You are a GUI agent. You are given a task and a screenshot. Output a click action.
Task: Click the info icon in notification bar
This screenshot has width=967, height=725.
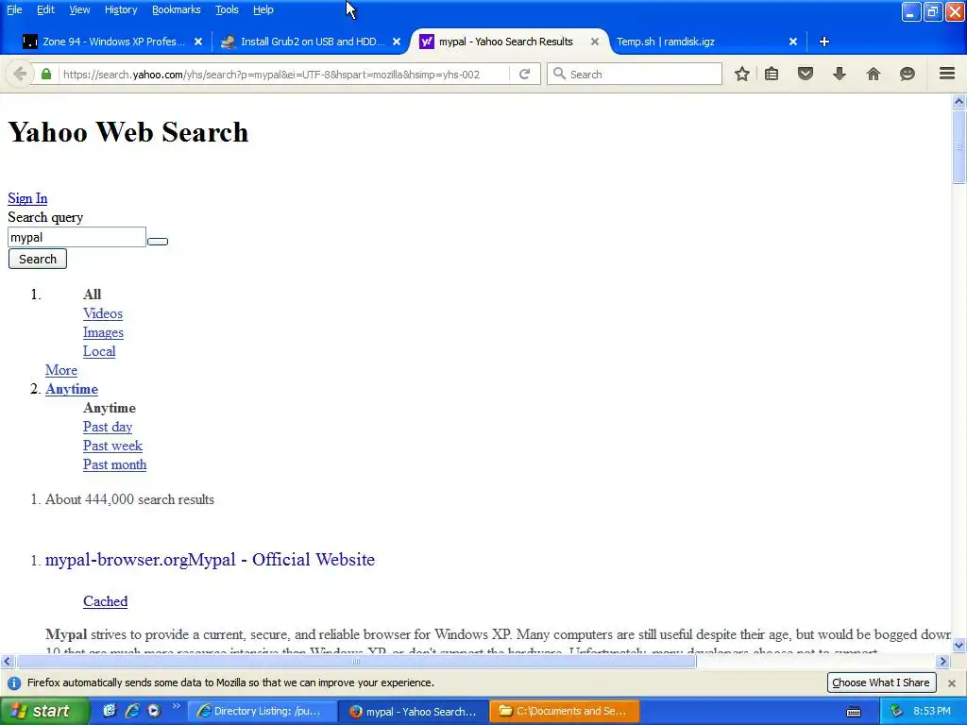coord(14,683)
